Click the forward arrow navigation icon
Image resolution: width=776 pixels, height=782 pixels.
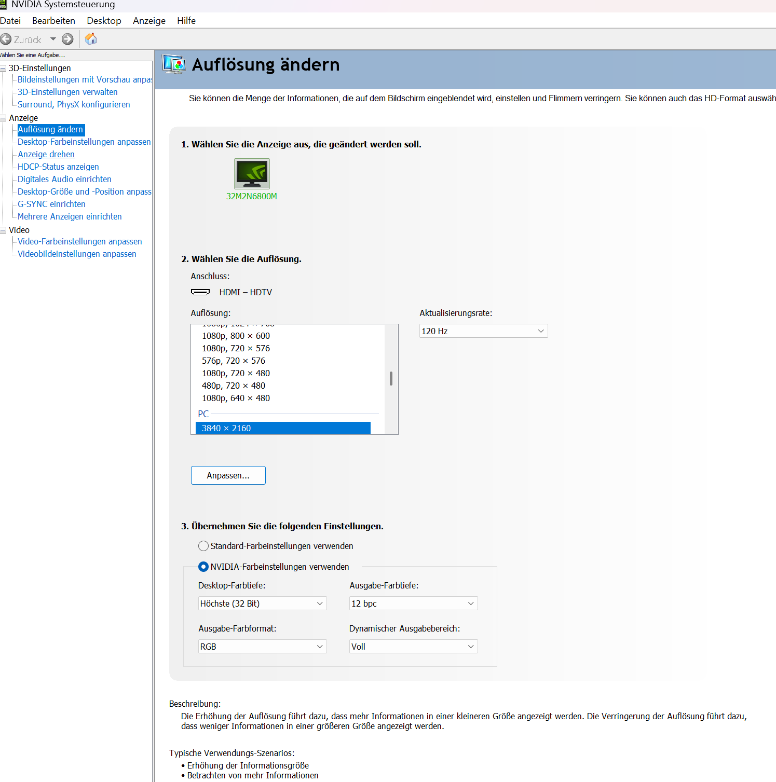pyautogui.click(x=67, y=39)
